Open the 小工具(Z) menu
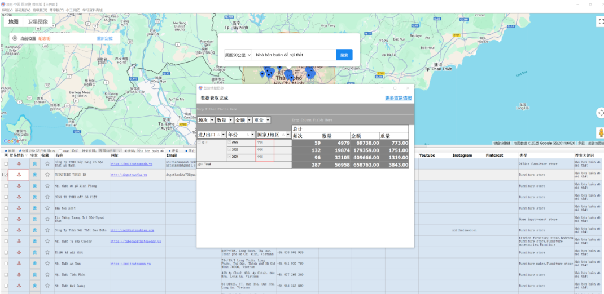 point(73,10)
